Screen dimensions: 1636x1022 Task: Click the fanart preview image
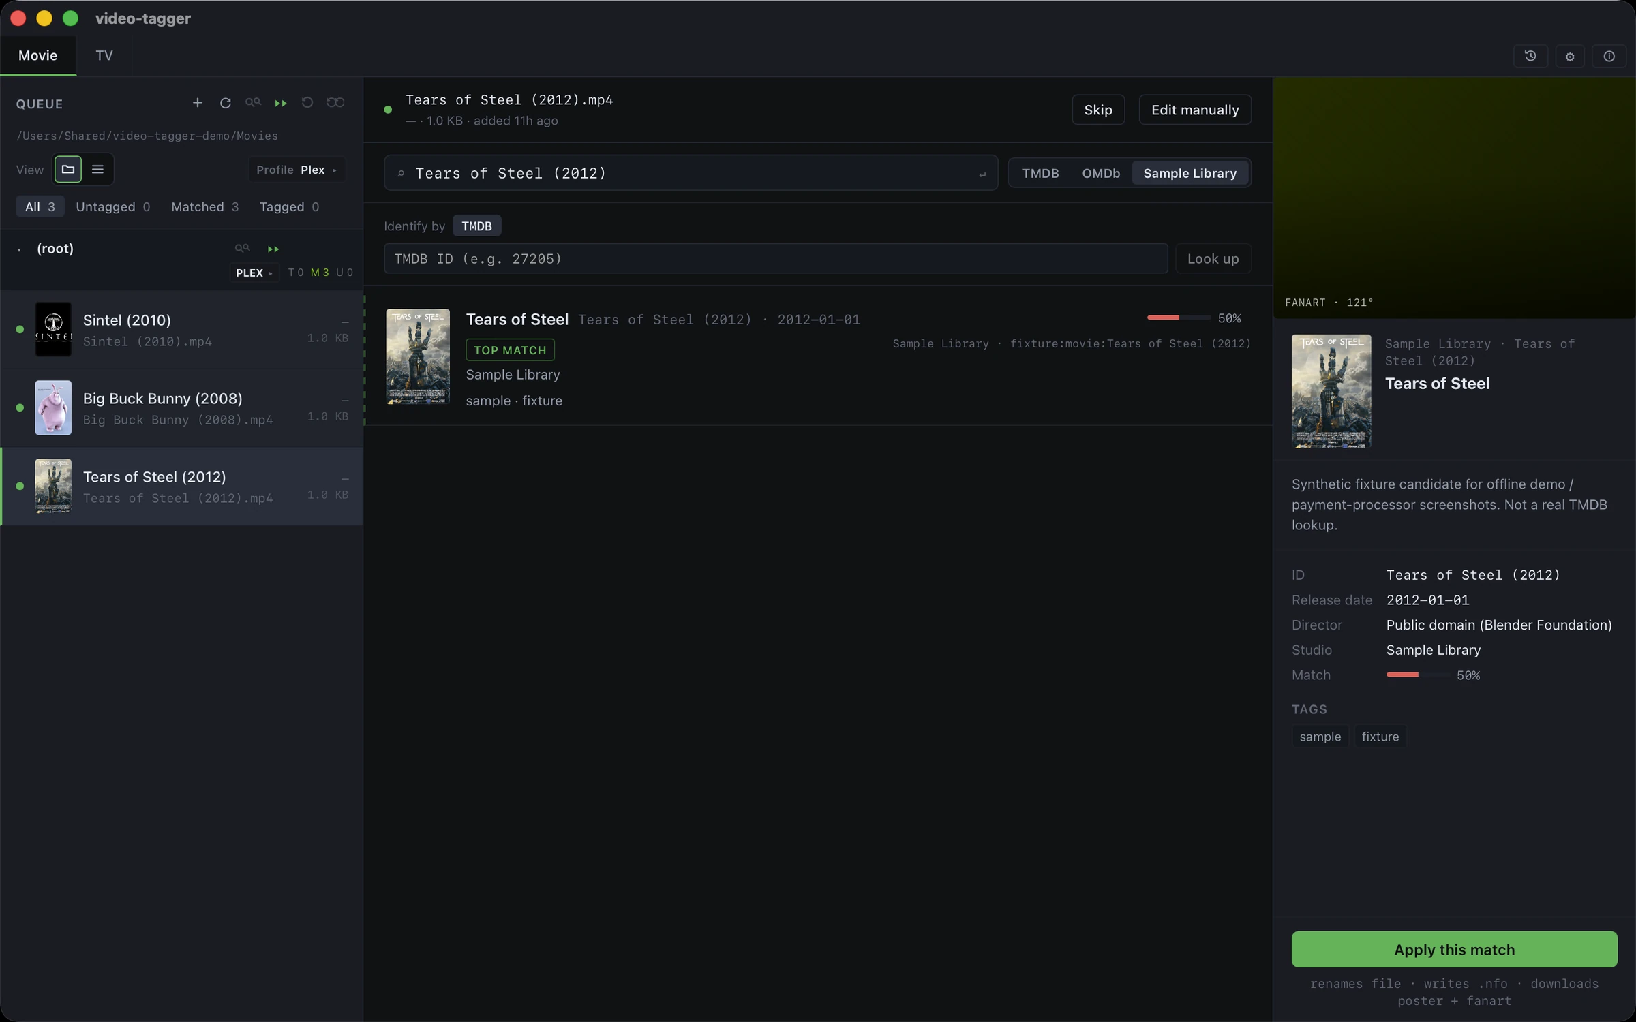1454,198
